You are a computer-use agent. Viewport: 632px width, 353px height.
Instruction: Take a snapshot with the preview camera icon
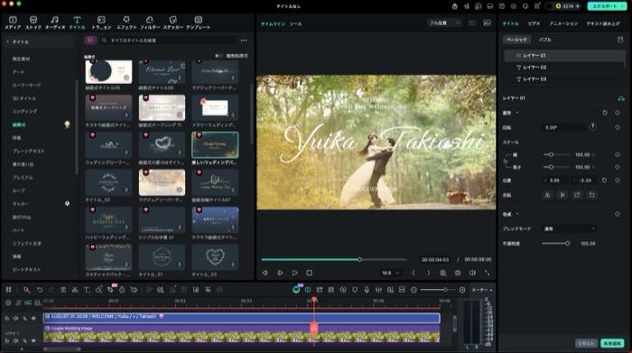[458, 273]
